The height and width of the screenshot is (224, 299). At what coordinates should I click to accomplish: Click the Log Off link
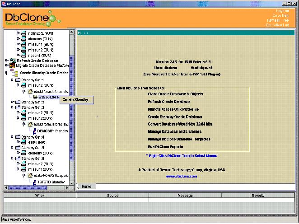[x=282, y=11]
